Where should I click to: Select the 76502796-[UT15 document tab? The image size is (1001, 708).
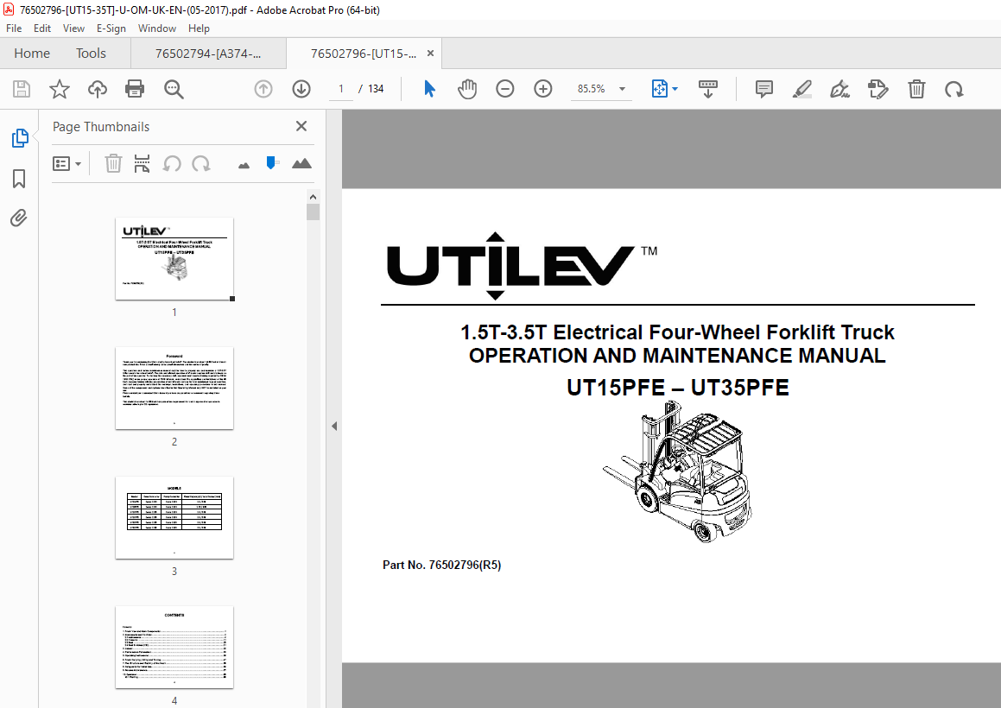click(x=363, y=54)
